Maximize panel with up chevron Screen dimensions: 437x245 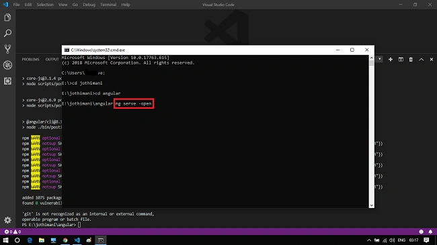421,59
